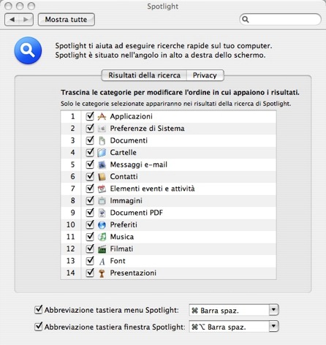Select the Messaggi e-mail stamp icon

click(x=102, y=164)
